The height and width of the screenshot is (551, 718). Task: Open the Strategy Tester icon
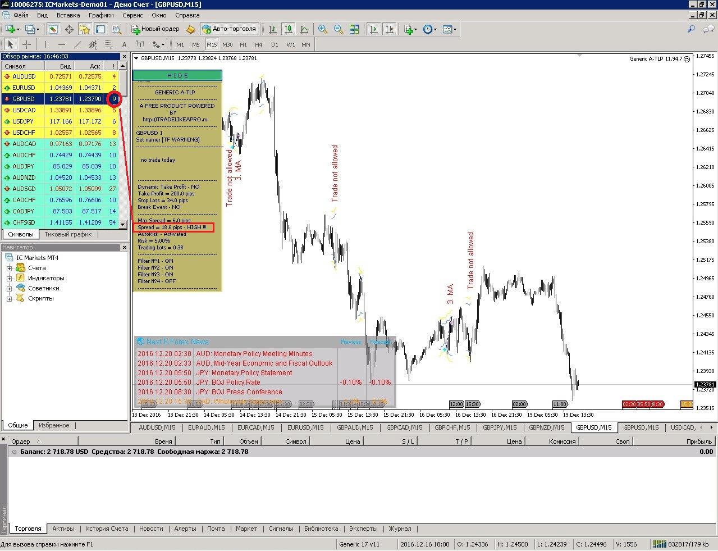click(x=116, y=29)
